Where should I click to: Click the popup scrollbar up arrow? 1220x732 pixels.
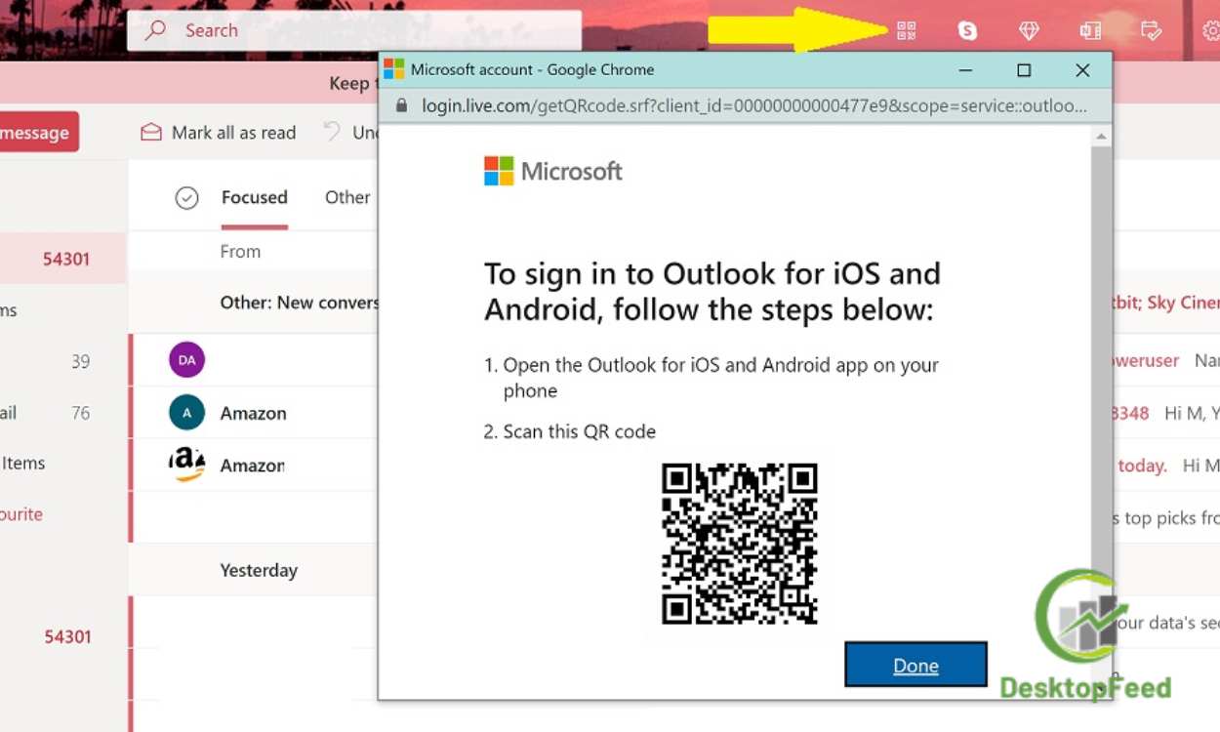pyautogui.click(x=1101, y=136)
